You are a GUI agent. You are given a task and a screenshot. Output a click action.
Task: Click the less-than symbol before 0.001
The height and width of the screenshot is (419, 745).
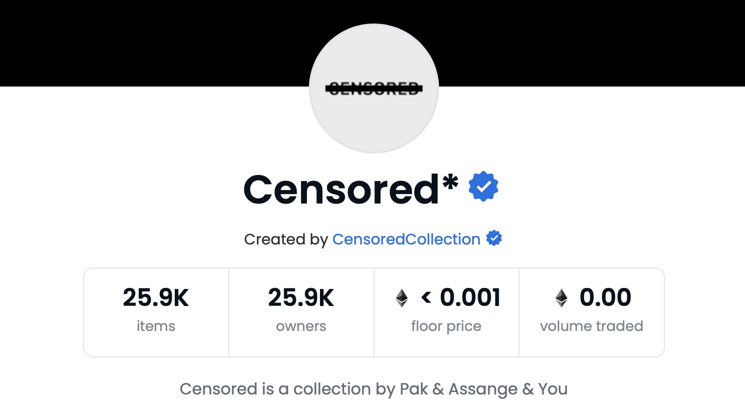click(426, 298)
